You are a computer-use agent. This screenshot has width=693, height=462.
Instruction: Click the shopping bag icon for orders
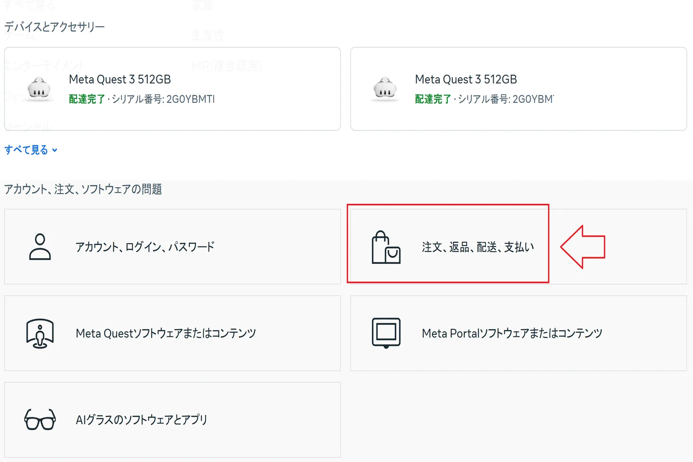(386, 247)
